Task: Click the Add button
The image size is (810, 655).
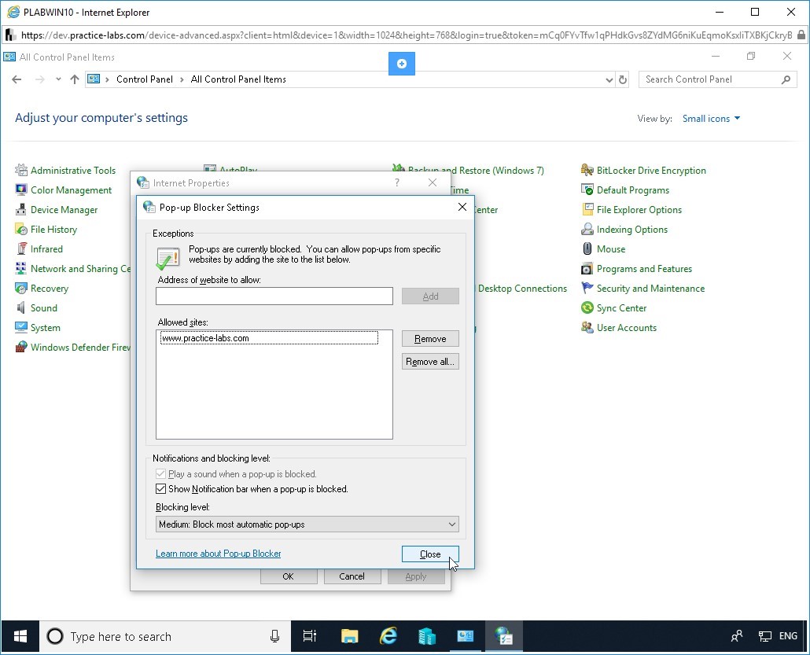Action: tap(430, 296)
